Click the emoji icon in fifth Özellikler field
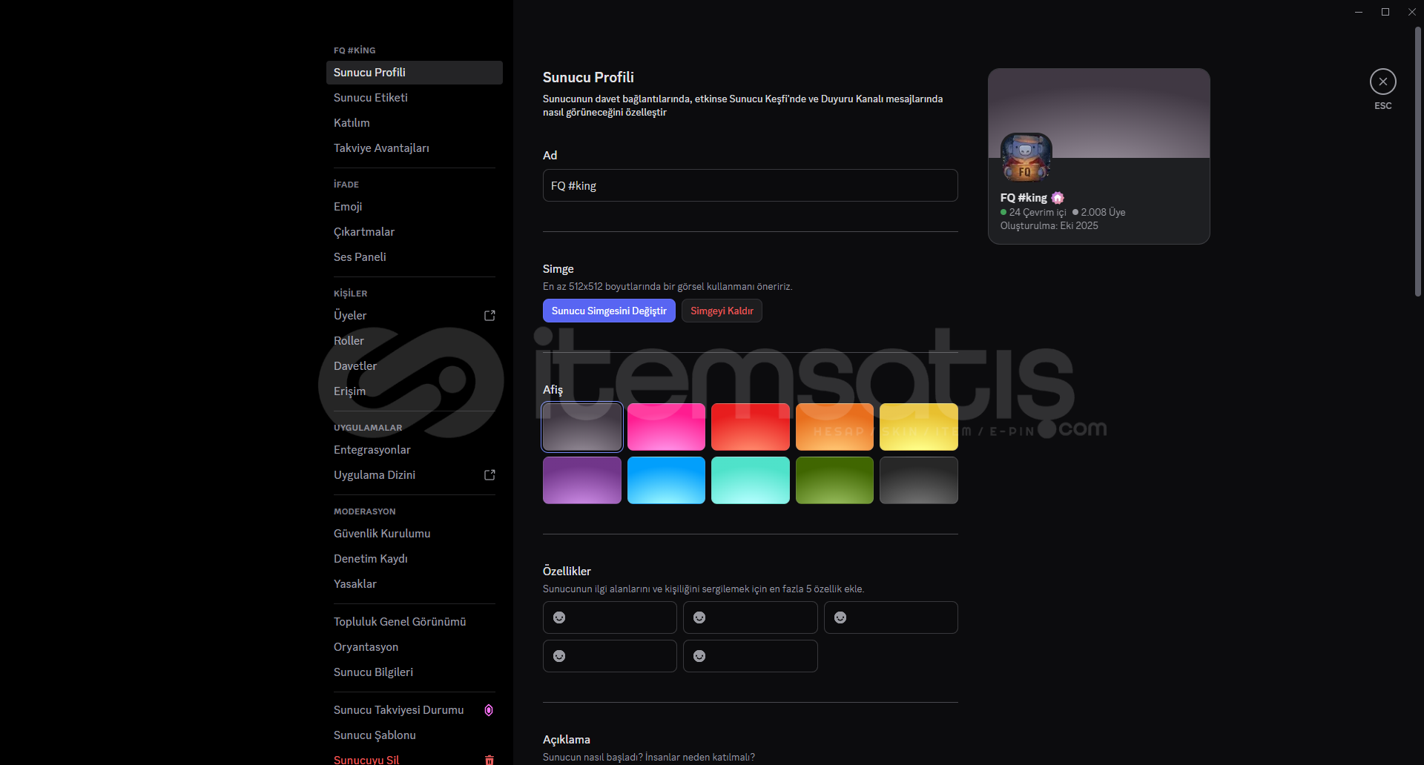The width and height of the screenshot is (1424, 765). tap(699, 656)
